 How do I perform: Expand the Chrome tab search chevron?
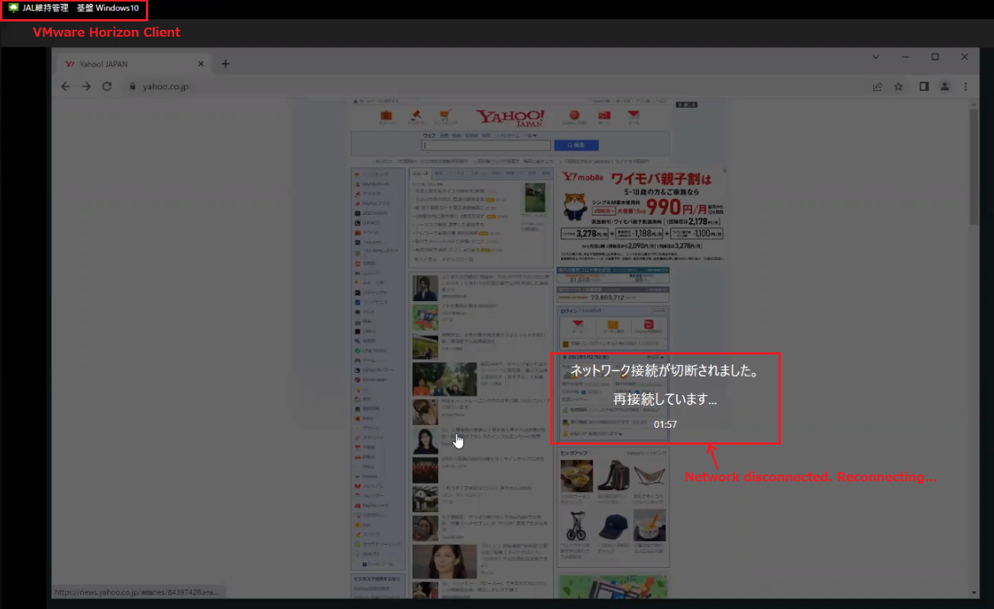(x=876, y=57)
